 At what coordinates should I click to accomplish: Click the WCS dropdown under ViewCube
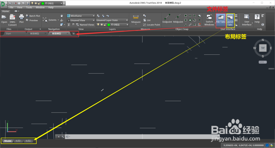(263, 62)
